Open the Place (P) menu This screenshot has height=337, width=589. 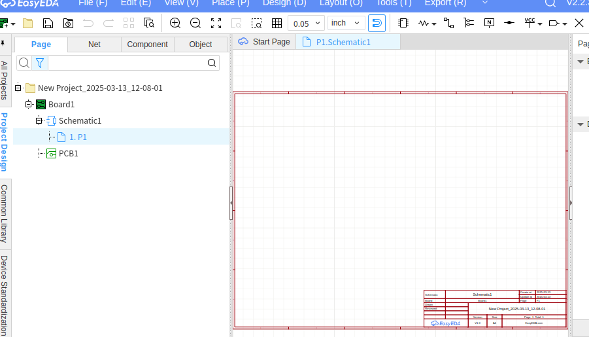tap(231, 3)
